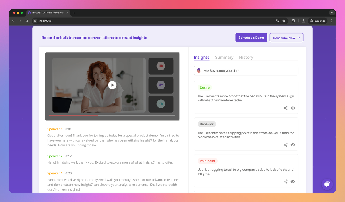Click the blockchain-related Behavior insight text

point(246,135)
